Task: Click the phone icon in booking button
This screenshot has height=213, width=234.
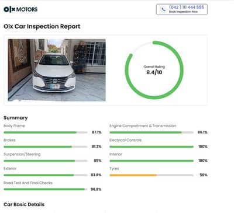Action: click(x=163, y=9)
